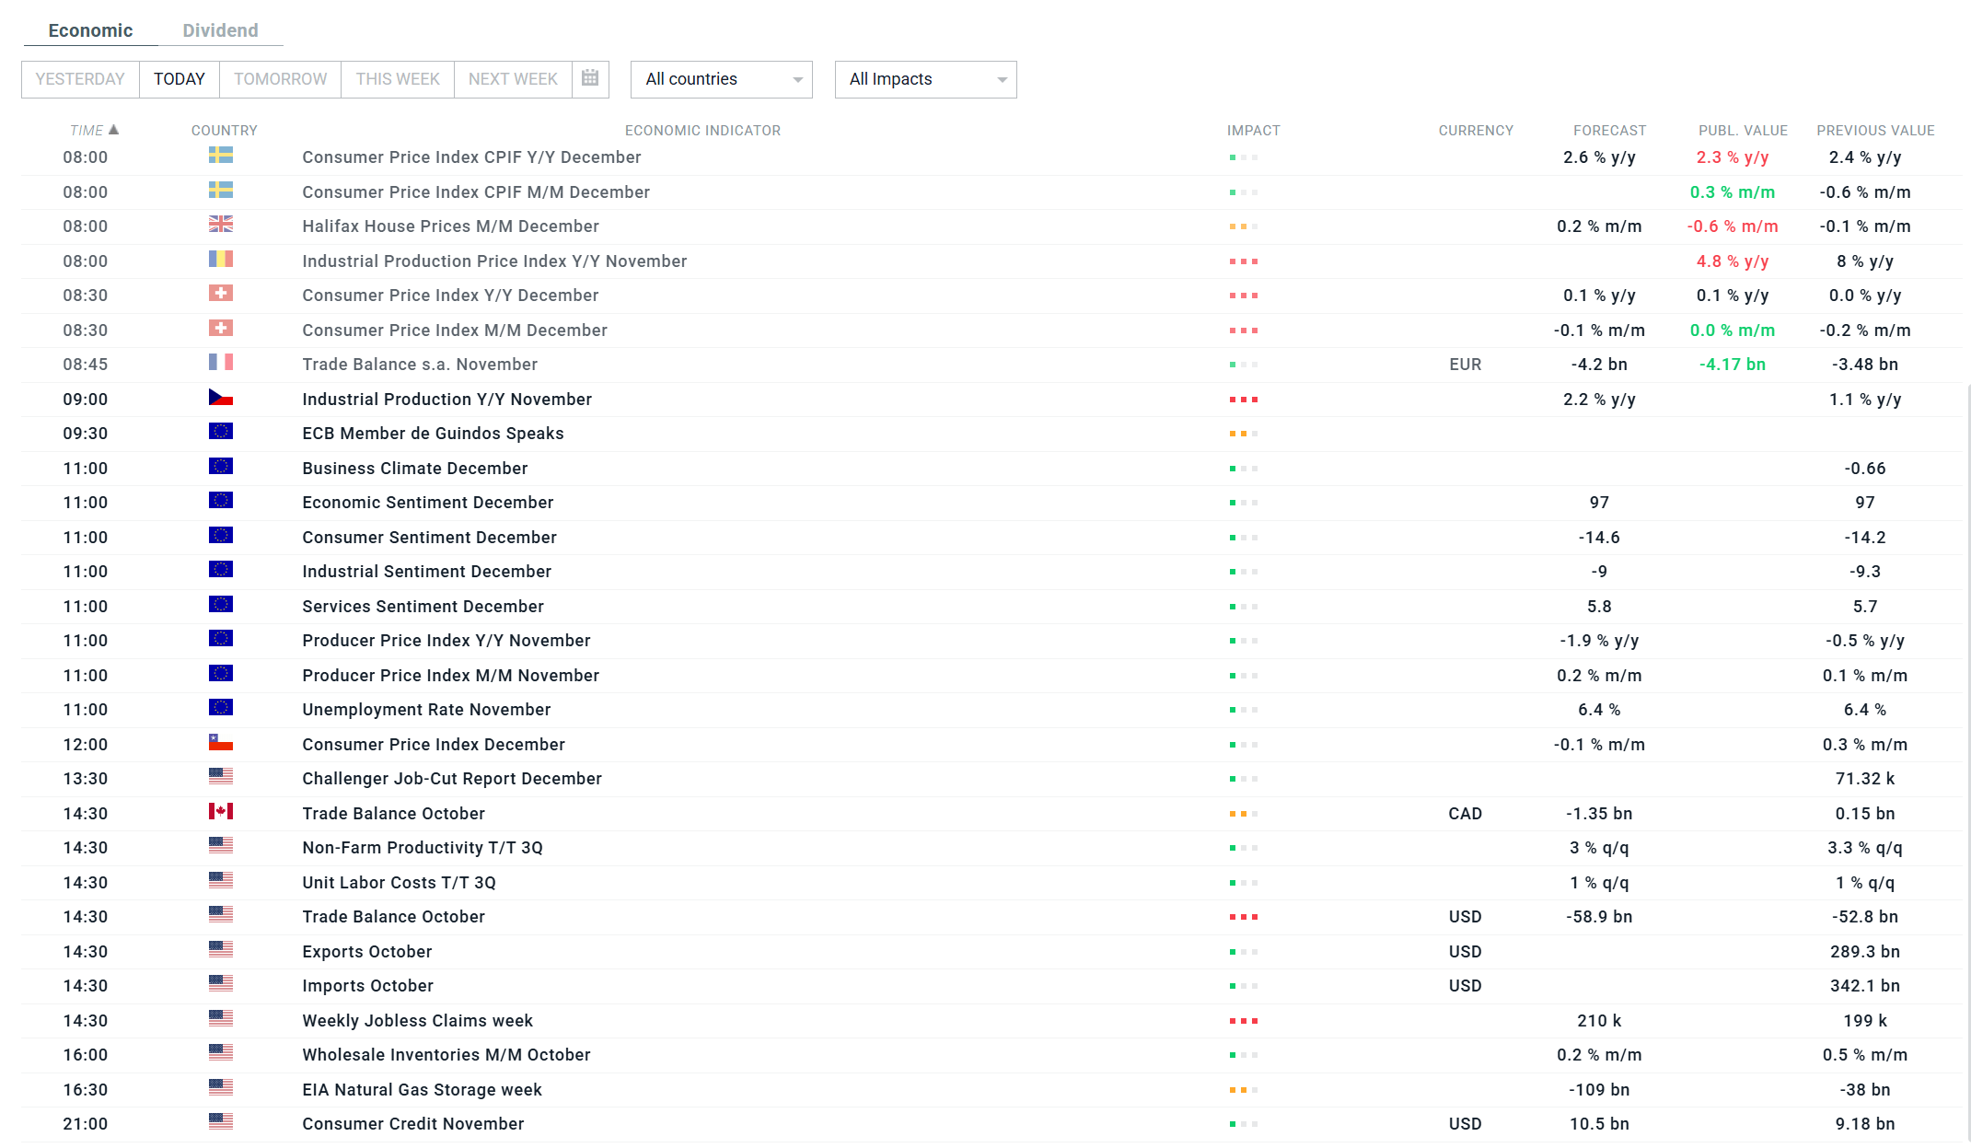Screen dimensions: 1971x1148
Task: Click the EU flag beside ECB de Guindos Speaks
Action: tap(220, 432)
